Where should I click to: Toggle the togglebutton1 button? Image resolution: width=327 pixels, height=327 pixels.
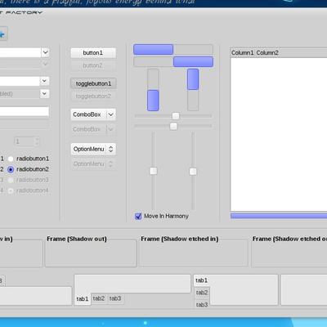click(x=93, y=83)
